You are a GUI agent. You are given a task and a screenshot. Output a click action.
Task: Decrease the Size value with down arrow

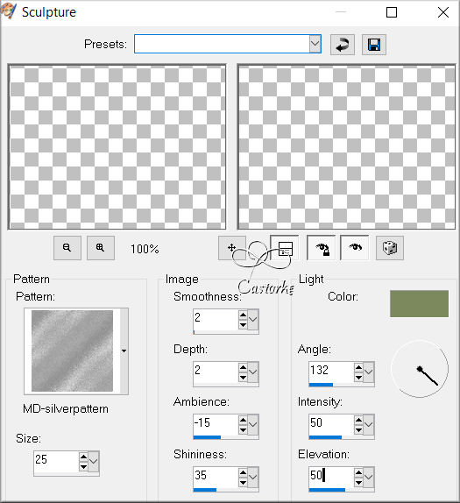coord(84,466)
